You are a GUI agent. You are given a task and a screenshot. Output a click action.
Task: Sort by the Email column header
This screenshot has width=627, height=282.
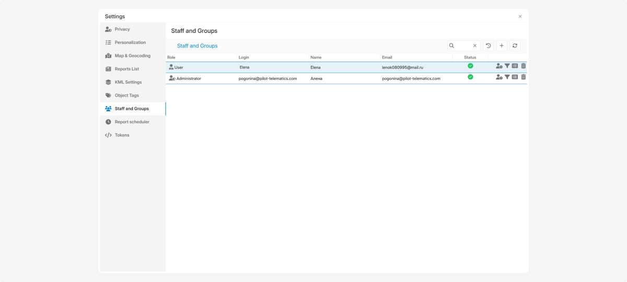387,57
